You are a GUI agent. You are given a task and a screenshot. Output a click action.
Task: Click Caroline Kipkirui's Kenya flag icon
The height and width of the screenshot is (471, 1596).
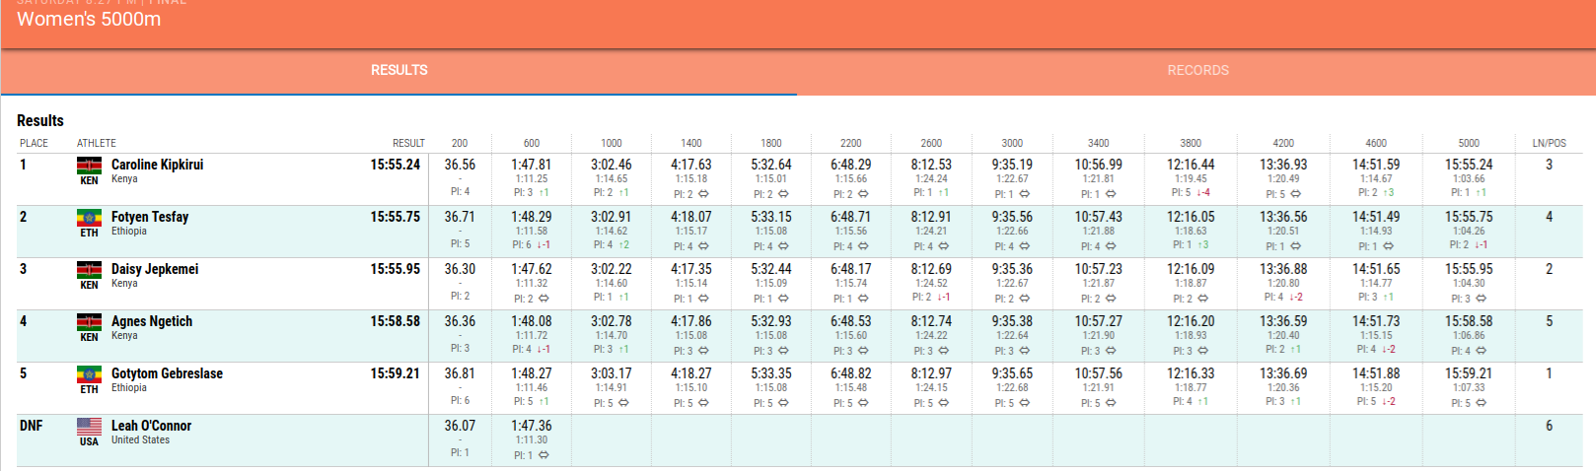89,166
